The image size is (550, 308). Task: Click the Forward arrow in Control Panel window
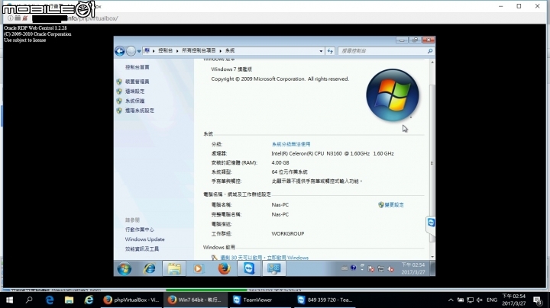pos(131,51)
